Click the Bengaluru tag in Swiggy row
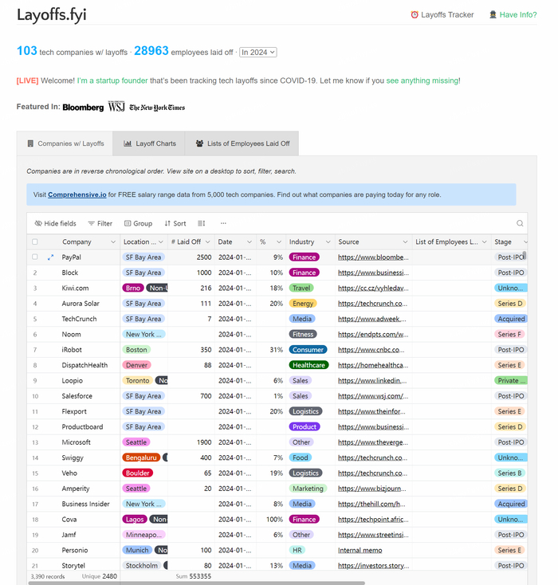Image resolution: width=558 pixels, height=585 pixels. click(x=141, y=457)
